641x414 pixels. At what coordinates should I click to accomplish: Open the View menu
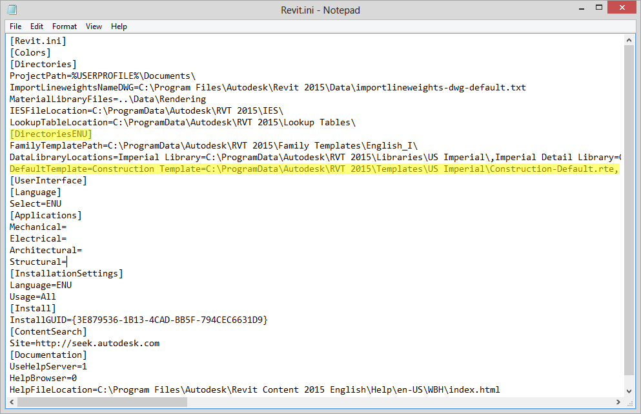pos(94,26)
